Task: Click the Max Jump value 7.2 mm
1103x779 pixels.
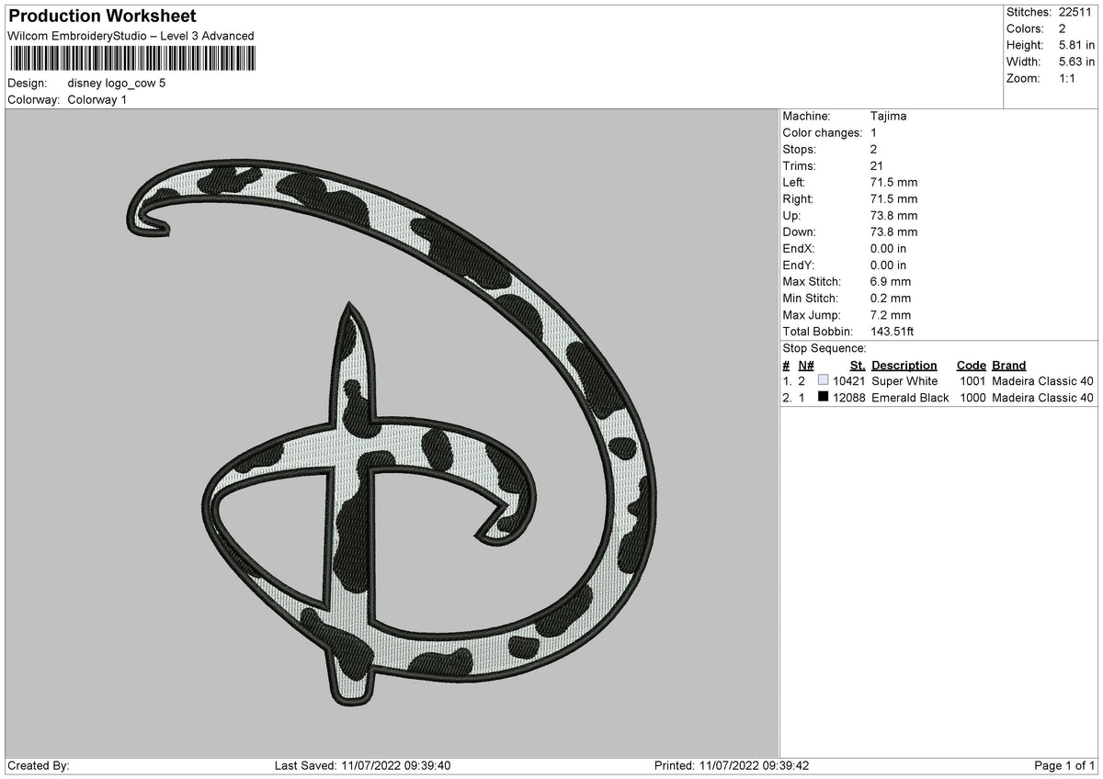Action: tap(891, 314)
